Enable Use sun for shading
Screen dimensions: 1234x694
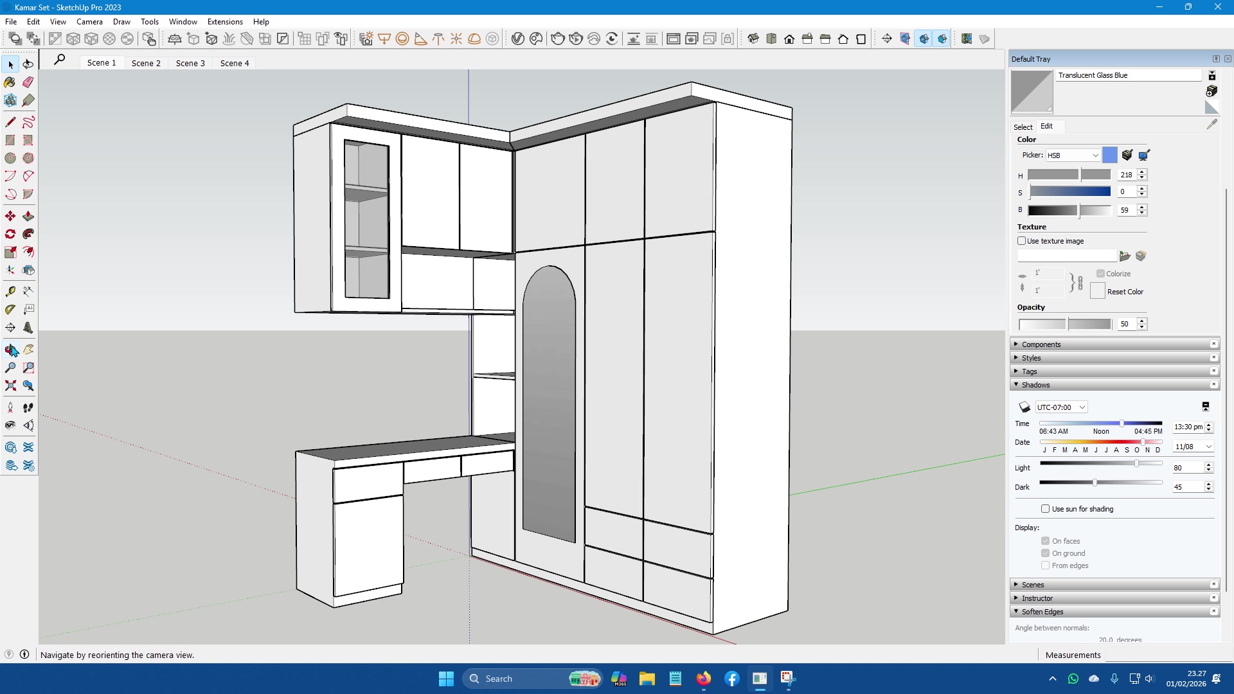tap(1045, 509)
